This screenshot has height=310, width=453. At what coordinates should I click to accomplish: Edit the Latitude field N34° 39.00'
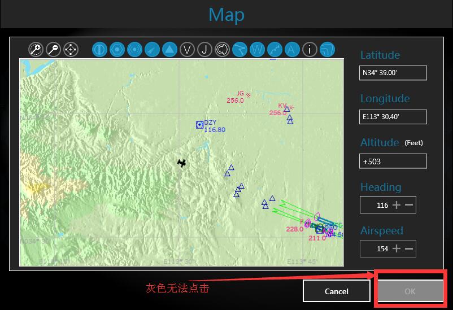[x=393, y=73]
